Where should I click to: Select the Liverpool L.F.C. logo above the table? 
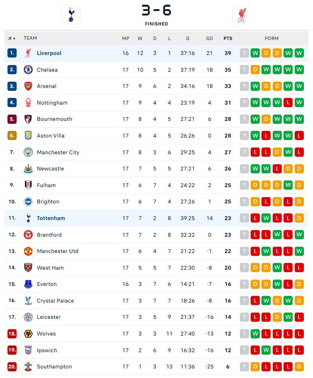(242, 15)
